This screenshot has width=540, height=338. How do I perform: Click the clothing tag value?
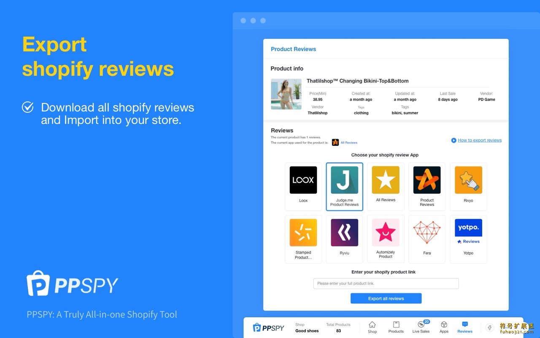[361, 113]
